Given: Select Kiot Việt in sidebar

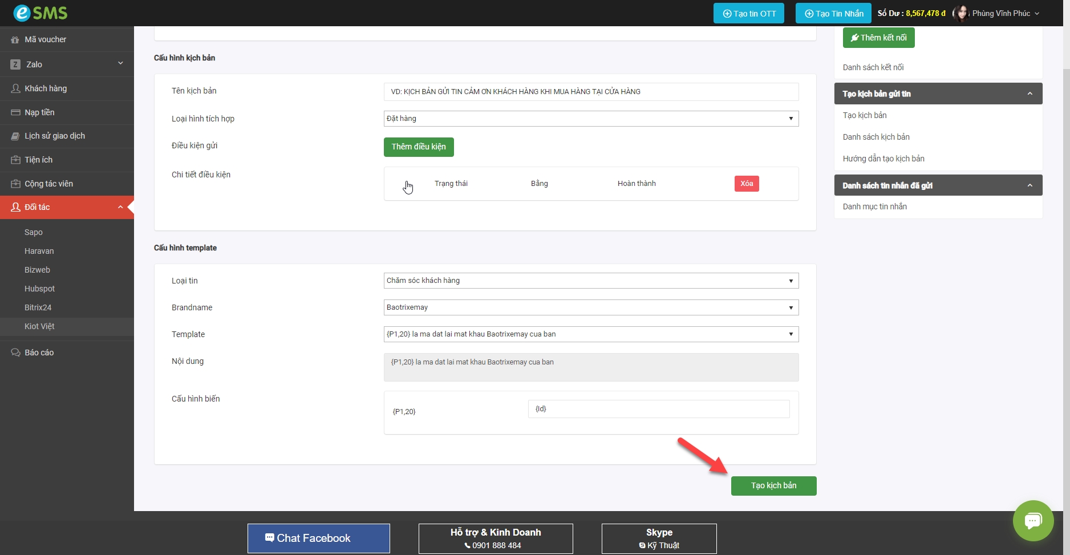Looking at the screenshot, I should click(x=39, y=326).
